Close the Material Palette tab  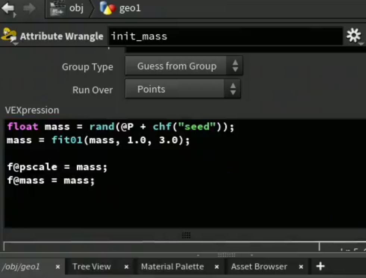[x=217, y=267]
